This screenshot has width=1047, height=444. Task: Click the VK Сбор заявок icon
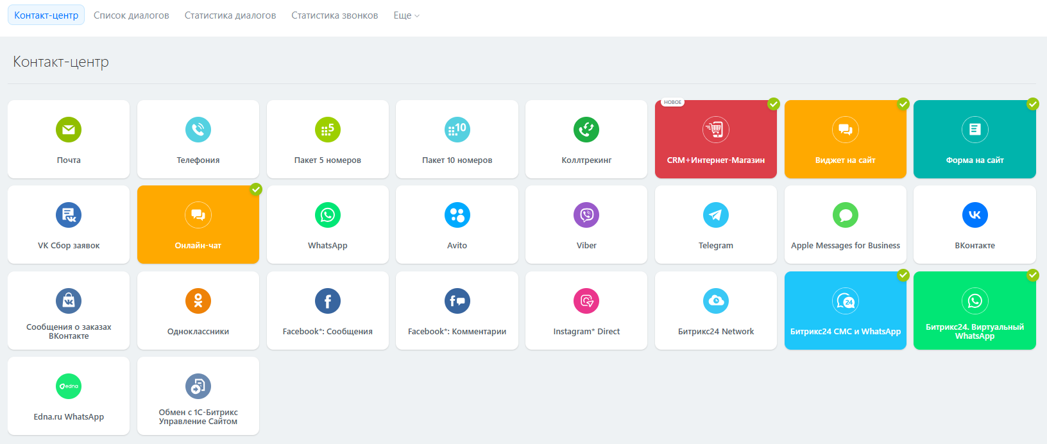(69, 215)
